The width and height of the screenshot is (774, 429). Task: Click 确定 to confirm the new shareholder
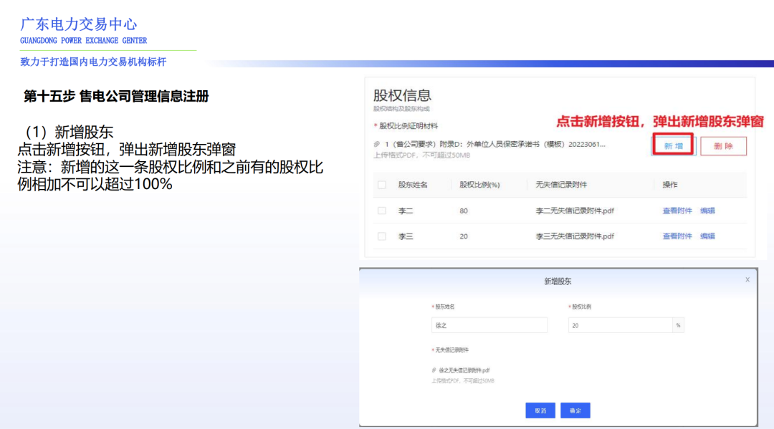(577, 410)
